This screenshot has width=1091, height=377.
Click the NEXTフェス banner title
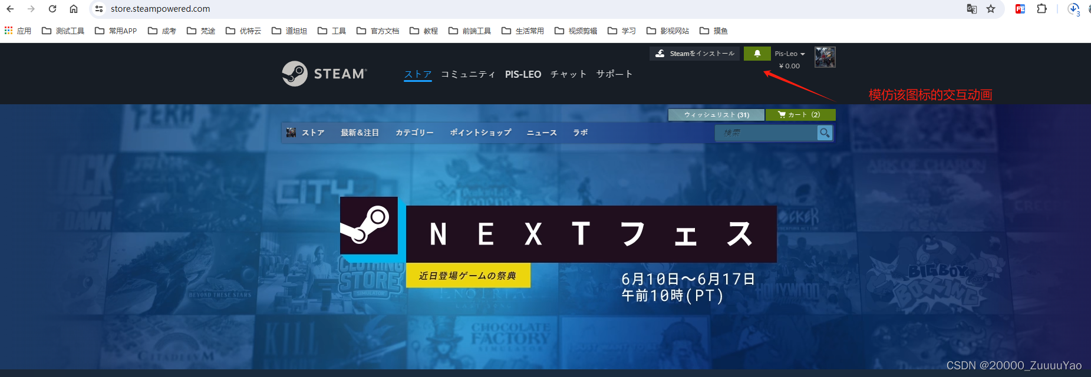click(591, 234)
